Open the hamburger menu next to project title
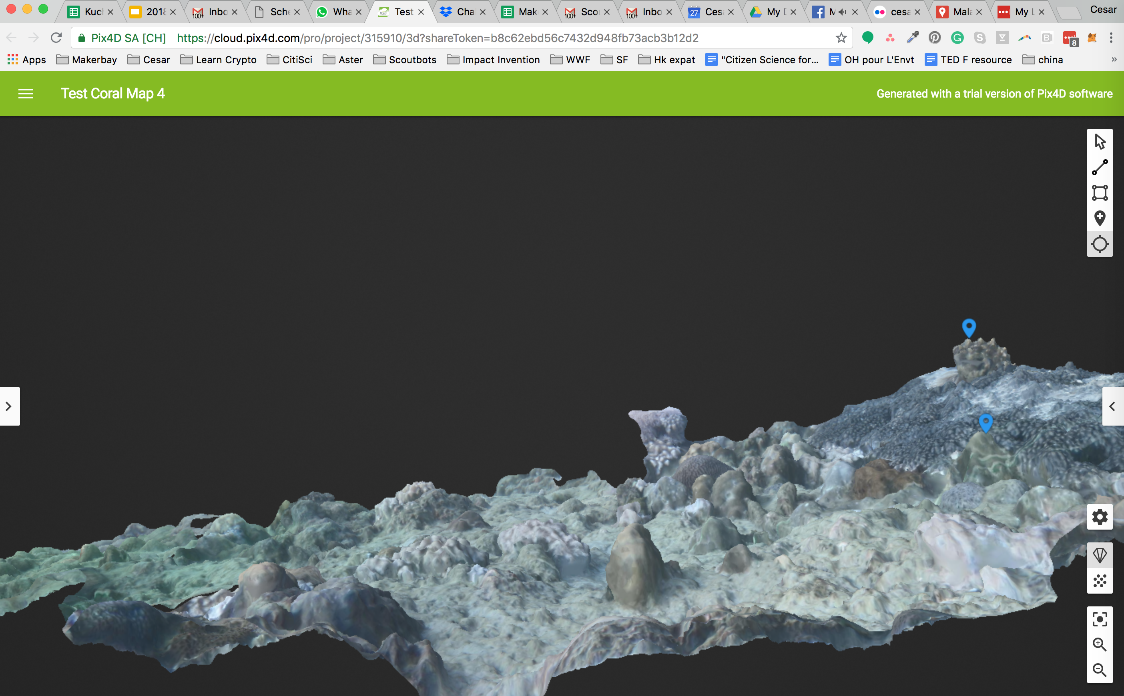 [x=25, y=94]
